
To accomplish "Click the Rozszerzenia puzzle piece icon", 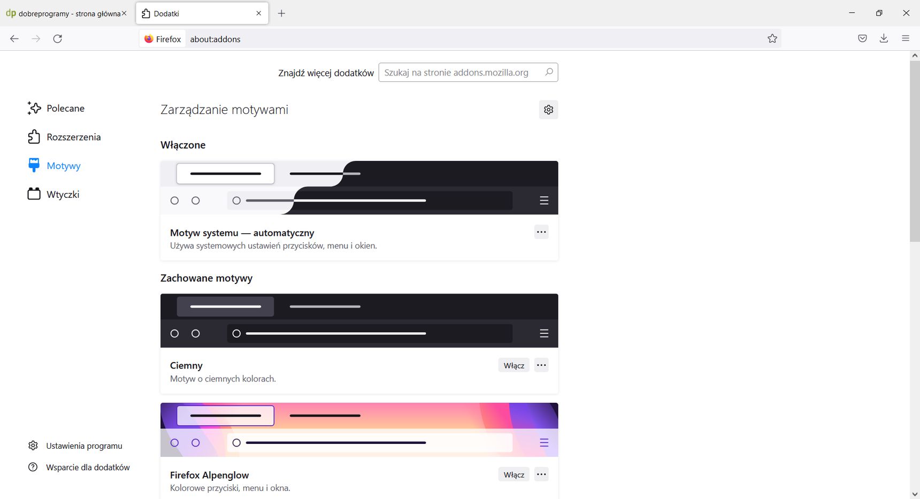I will point(34,137).
